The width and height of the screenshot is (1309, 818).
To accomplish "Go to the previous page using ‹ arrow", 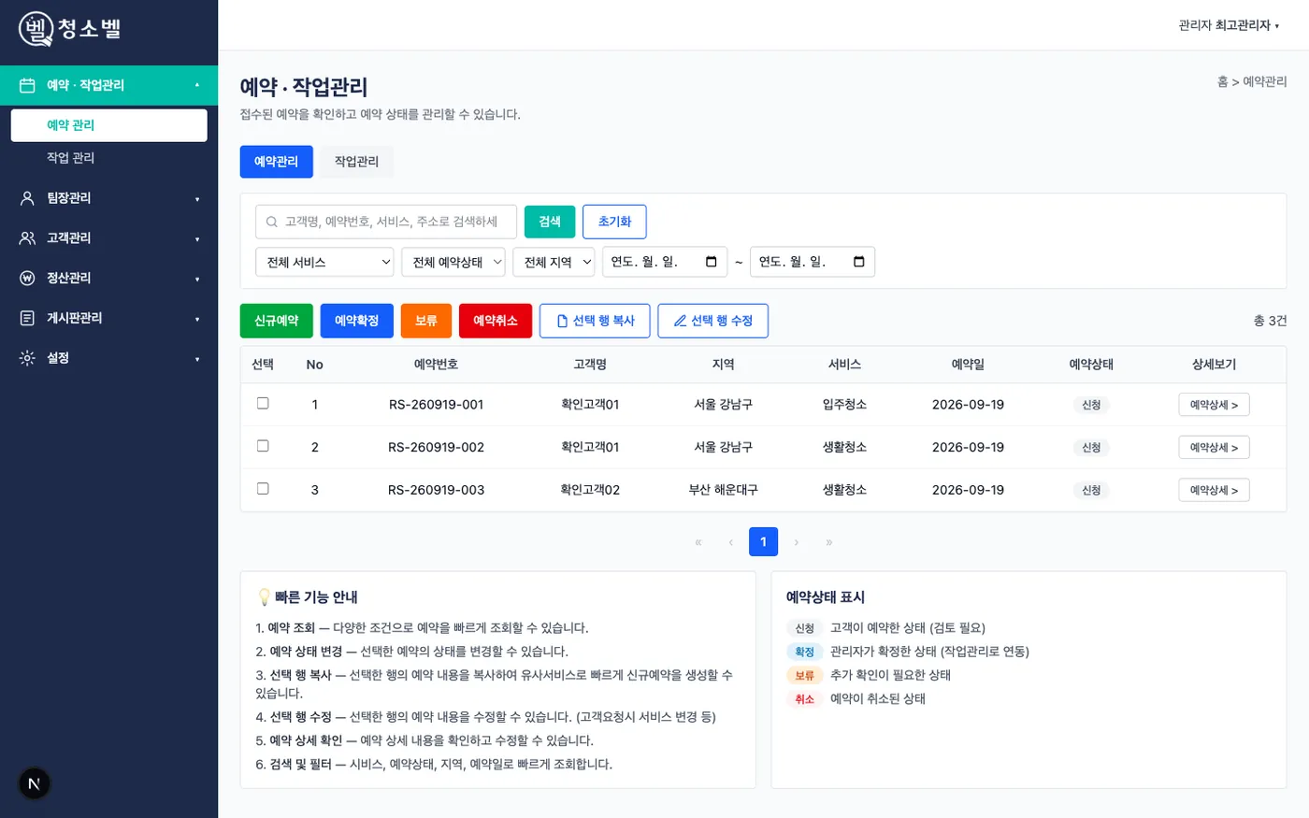I will coord(731,542).
